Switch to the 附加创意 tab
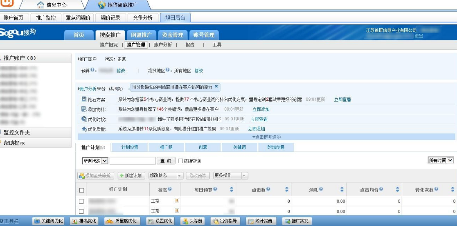 point(276,147)
